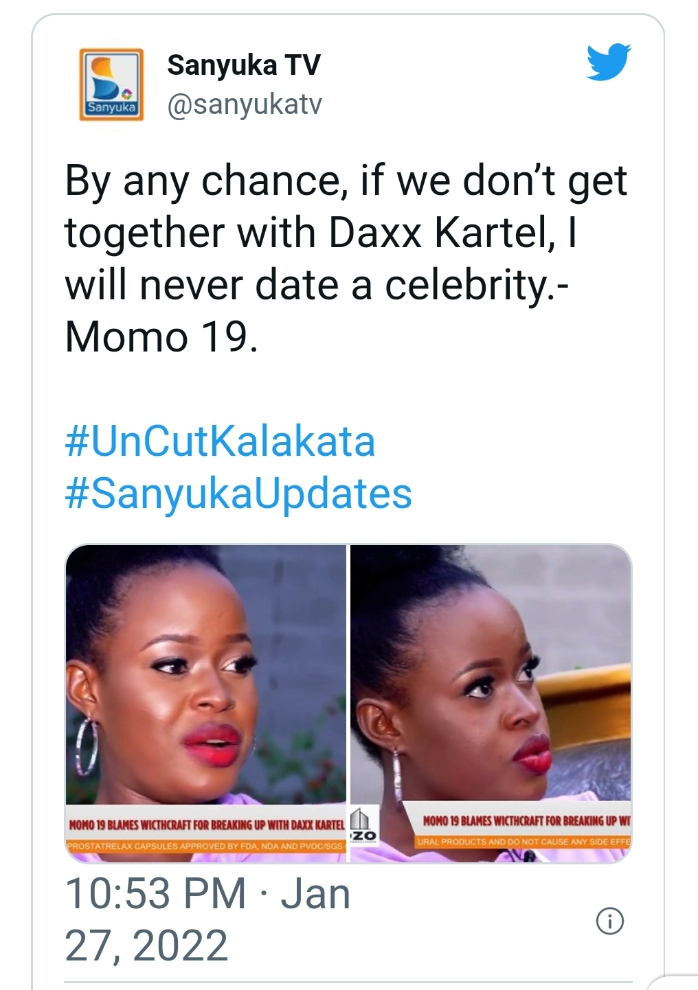The height and width of the screenshot is (990, 698).
Task: Follow the #SanyukaUpdates hashtag link
Action: click(x=238, y=494)
